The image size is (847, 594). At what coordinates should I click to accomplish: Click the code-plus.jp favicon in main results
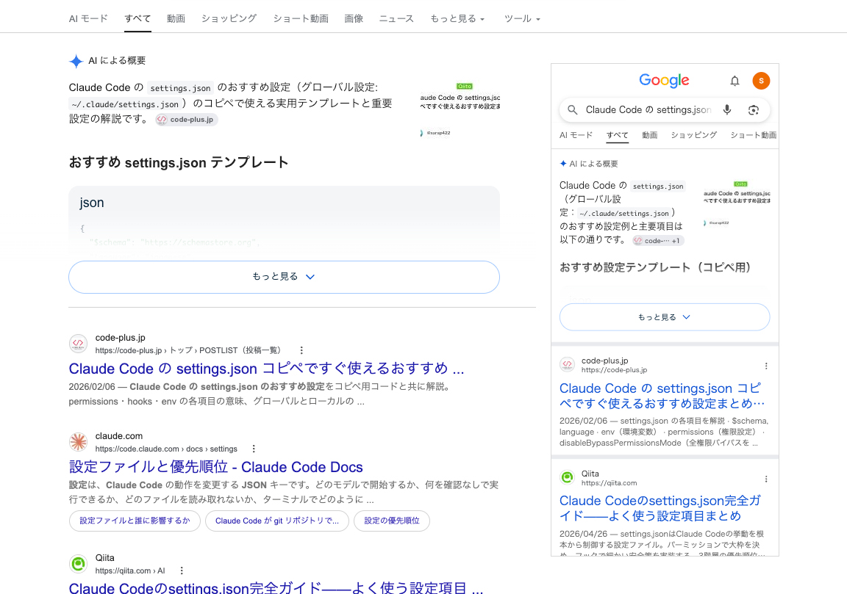[79, 344]
